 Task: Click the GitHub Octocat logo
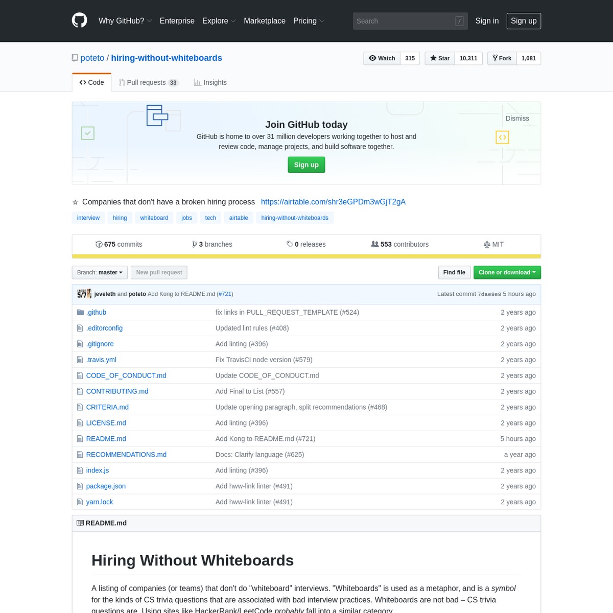[x=79, y=20]
